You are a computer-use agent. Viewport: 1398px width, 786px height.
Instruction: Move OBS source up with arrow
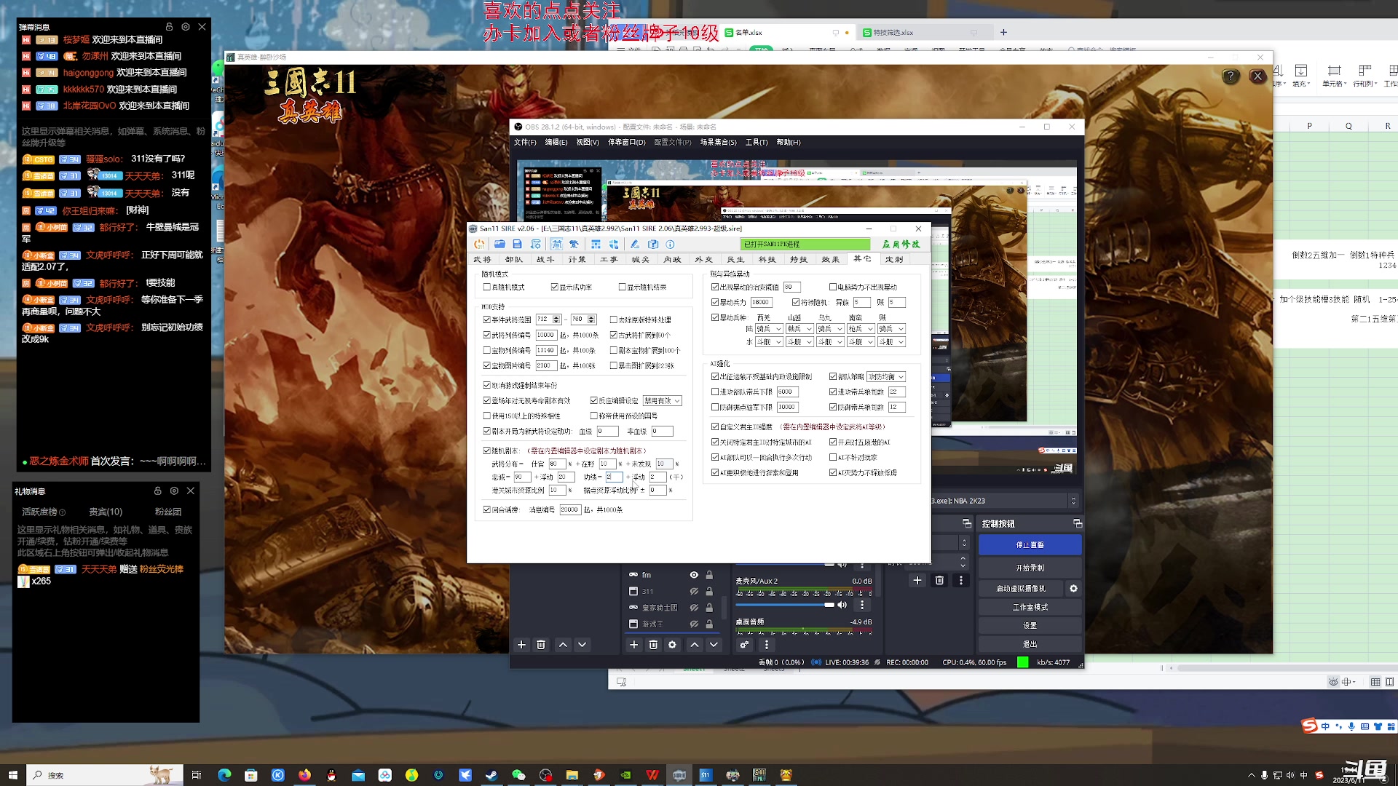pos(695,645)
